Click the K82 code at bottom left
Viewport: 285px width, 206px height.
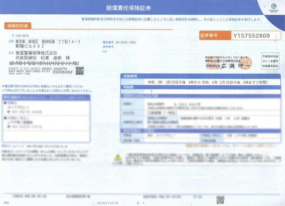coord(6,203)
